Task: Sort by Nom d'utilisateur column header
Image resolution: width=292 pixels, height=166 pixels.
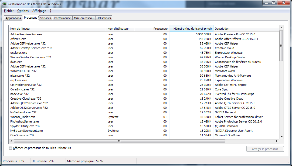Action: [x=120, y=29]
